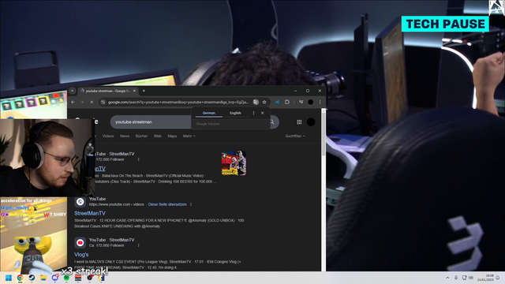Open Spotify from the taskbar

click(66, 278)
